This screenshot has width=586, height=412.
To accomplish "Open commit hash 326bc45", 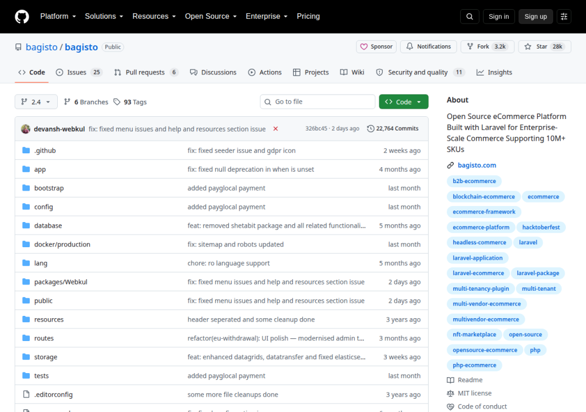I will (x=316, y=128).
